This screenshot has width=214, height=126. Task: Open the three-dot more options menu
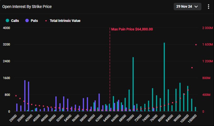pyautogui.click(x=208, y=7)
